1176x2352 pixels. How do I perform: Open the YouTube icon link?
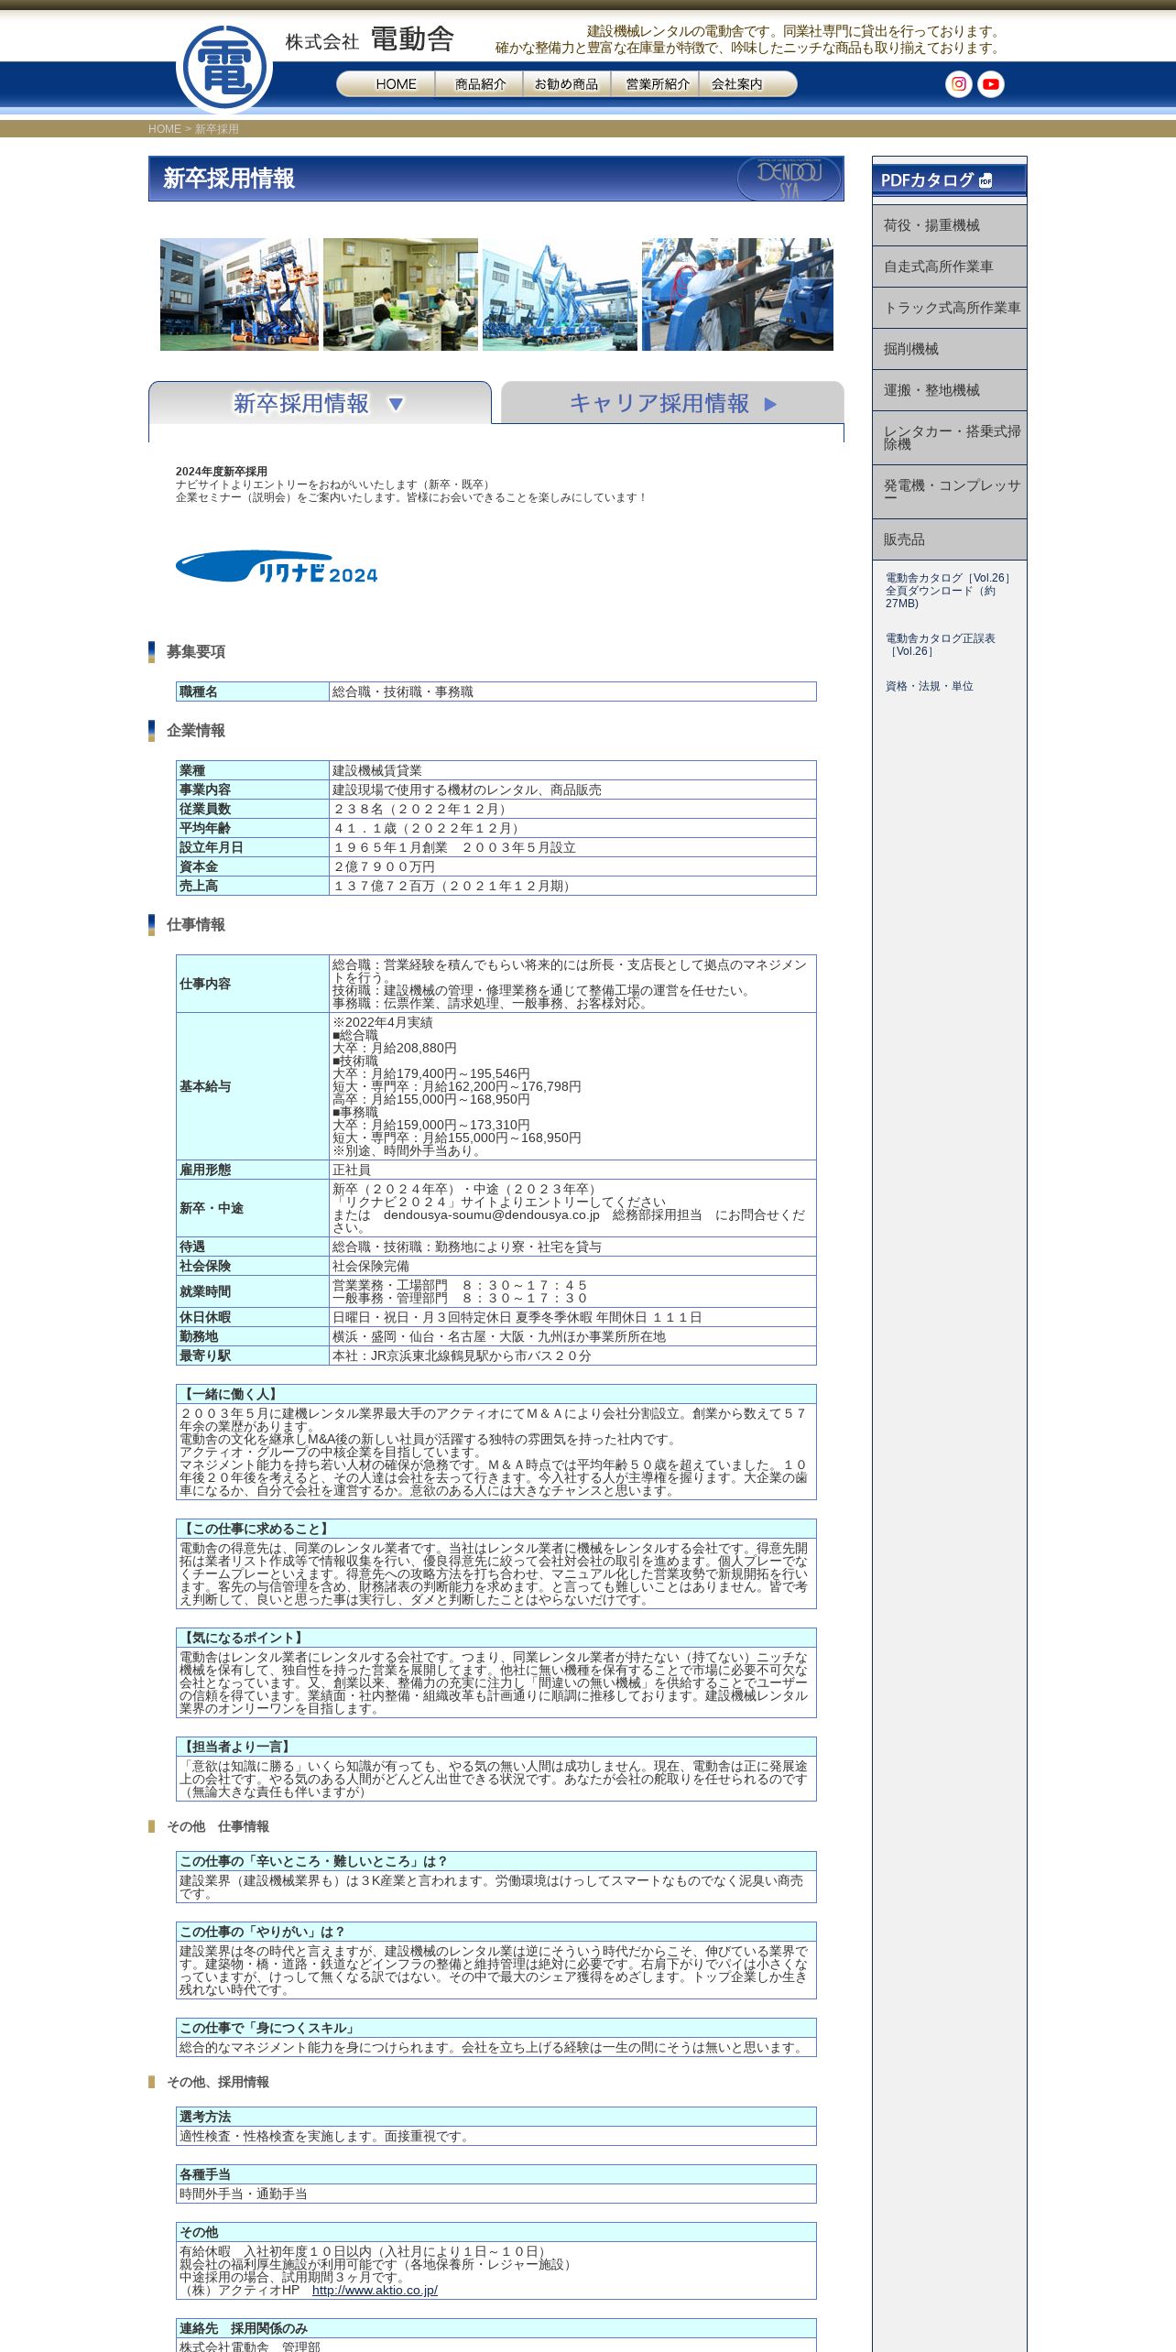click(991, 84)
